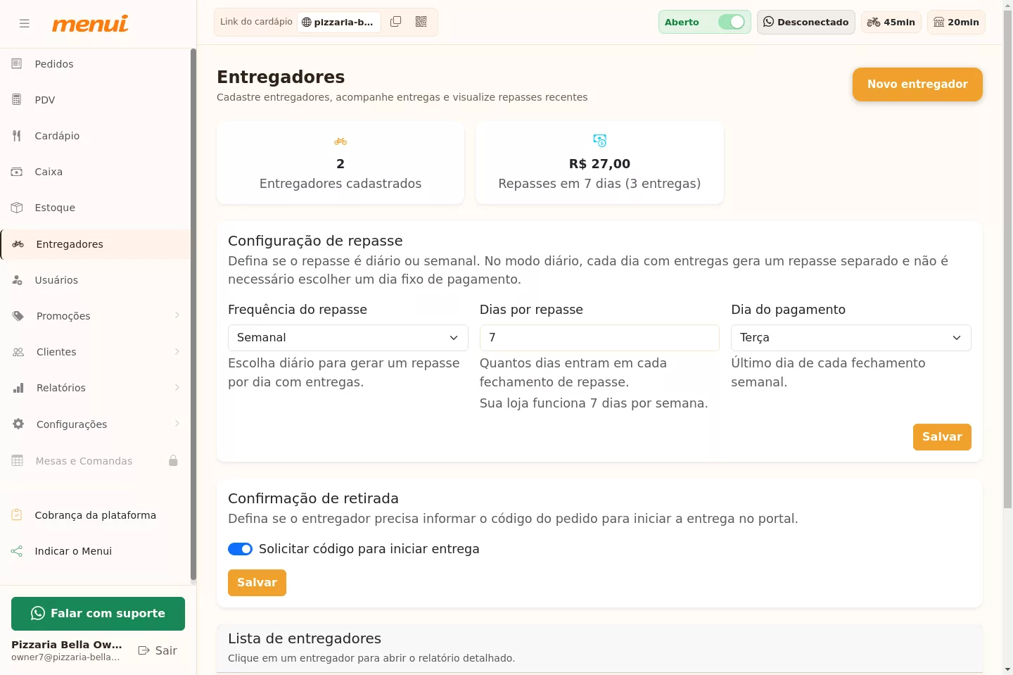Click the WhatsApp icon in Desconectado button
The image size is (1013, 675).
coord(769,22)
